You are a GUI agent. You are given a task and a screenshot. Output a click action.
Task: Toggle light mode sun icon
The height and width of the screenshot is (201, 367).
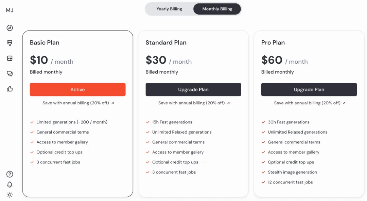(10, 195)
